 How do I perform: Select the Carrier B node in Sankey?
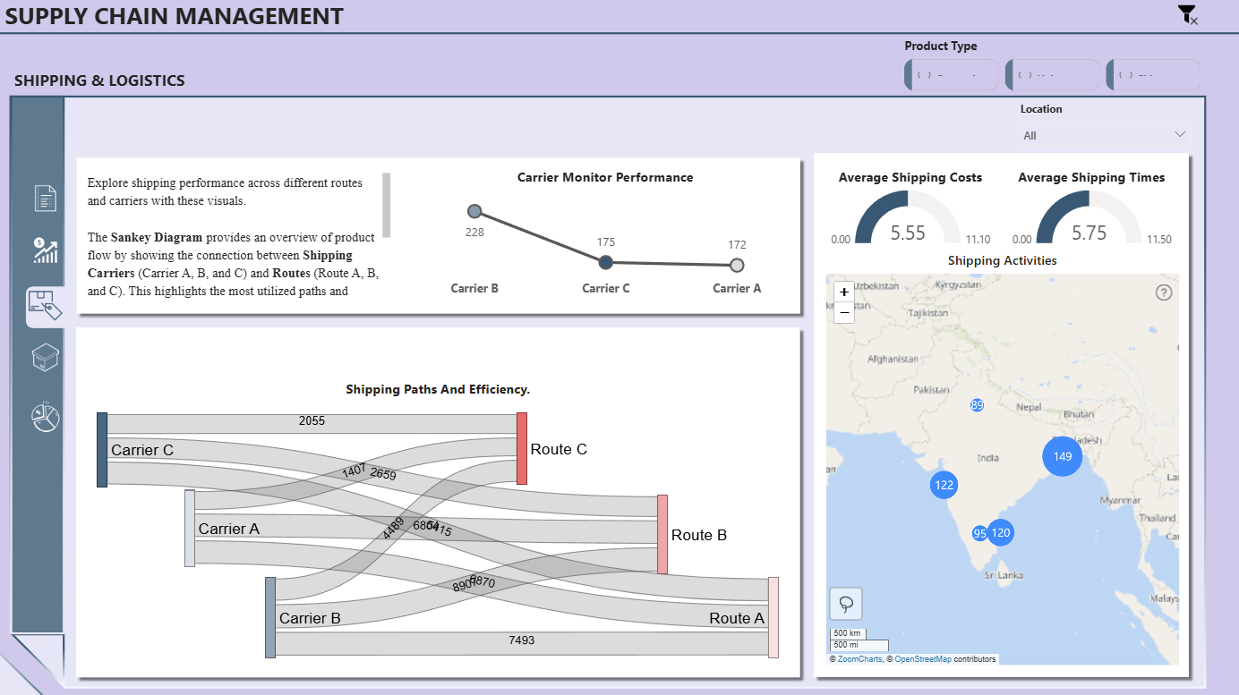[x=270, y=617]
